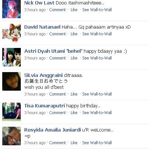Comment on David Natanael's wall post
The image size is (149, 149).
point(58,34)
